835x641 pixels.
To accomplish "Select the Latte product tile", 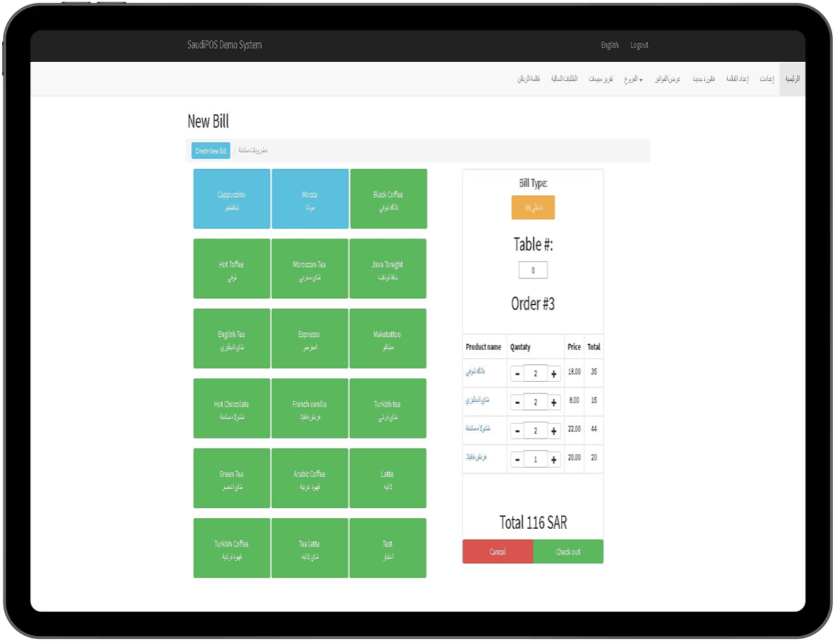I will (387, 478).
